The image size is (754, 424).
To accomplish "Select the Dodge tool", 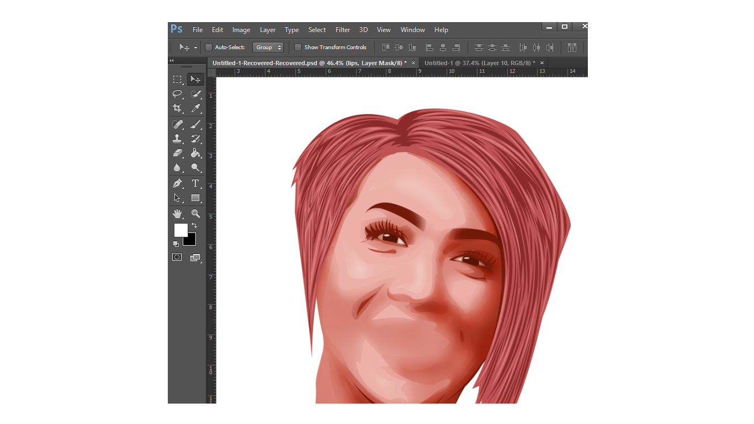I will pos(195,167).
